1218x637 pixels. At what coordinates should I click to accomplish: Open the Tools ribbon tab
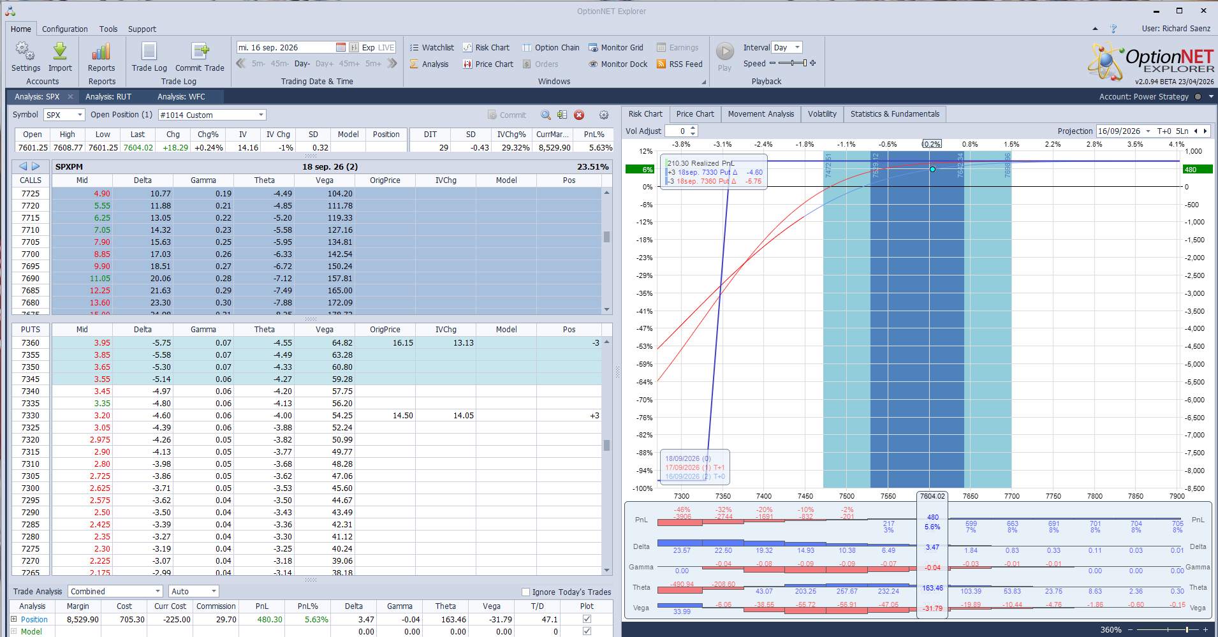pyautogui.click(x=108, y=29)
